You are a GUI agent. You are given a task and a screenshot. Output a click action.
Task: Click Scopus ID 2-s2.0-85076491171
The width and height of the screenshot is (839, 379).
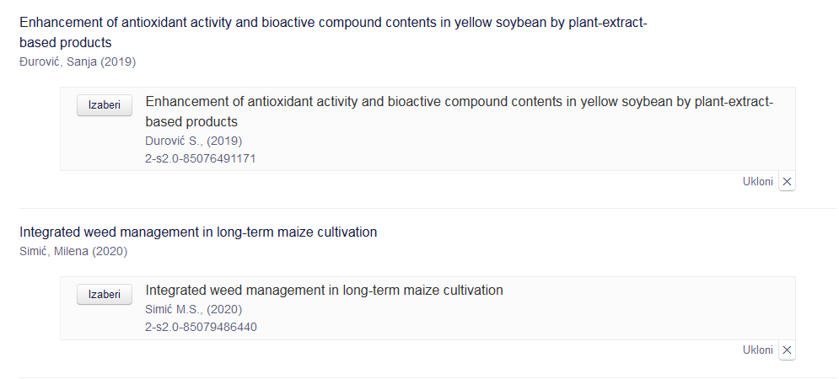pos(201,158)
